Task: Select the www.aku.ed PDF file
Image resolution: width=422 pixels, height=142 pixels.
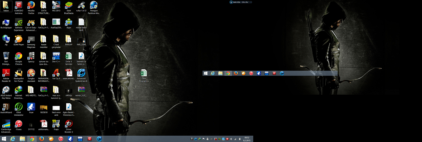Action: tap(69, 74)
